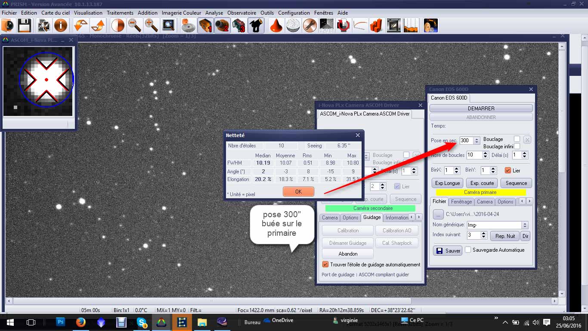
Task: Click the zoom in magnifier icon
Action: point(151,26)
